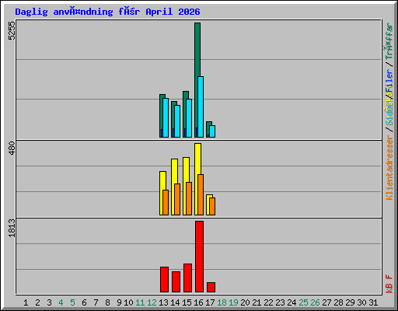This screenshot has height=311, width=398.
Task: Click day label 31 on the x-axis
Action: [x=373, y=302]
